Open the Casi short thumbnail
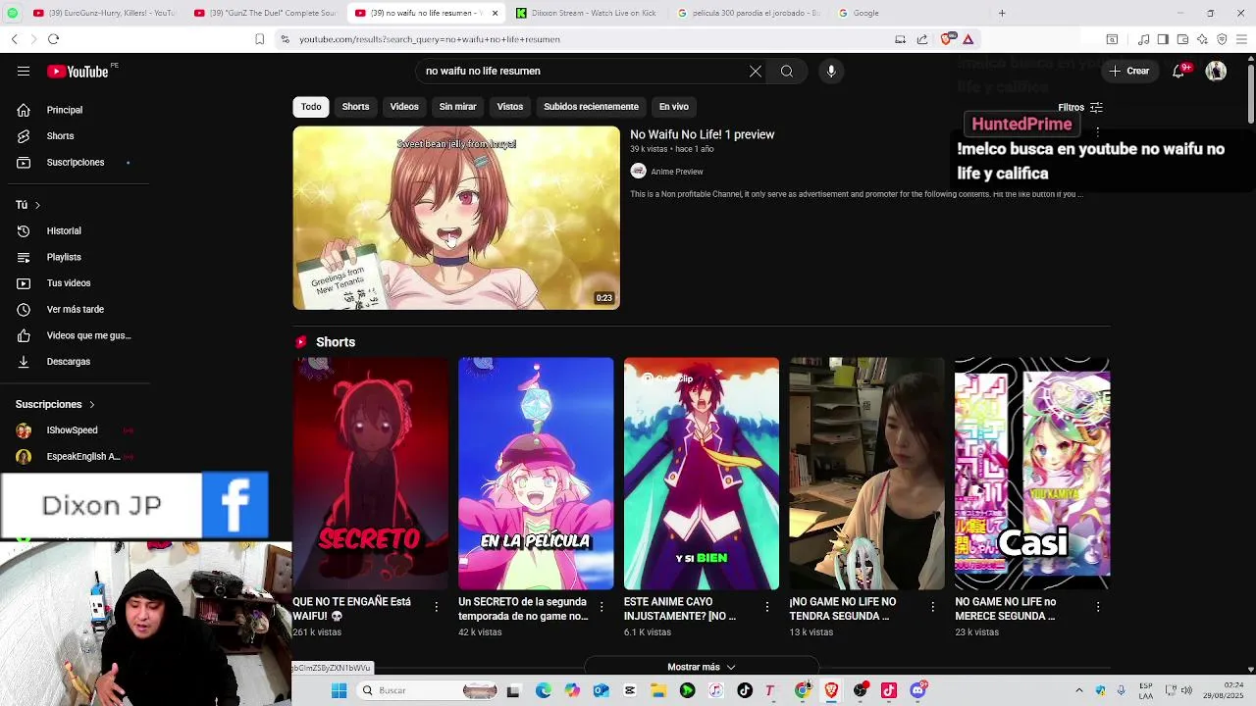The width and height of the screenshot is (1256, 706). tap(1032, 473)
